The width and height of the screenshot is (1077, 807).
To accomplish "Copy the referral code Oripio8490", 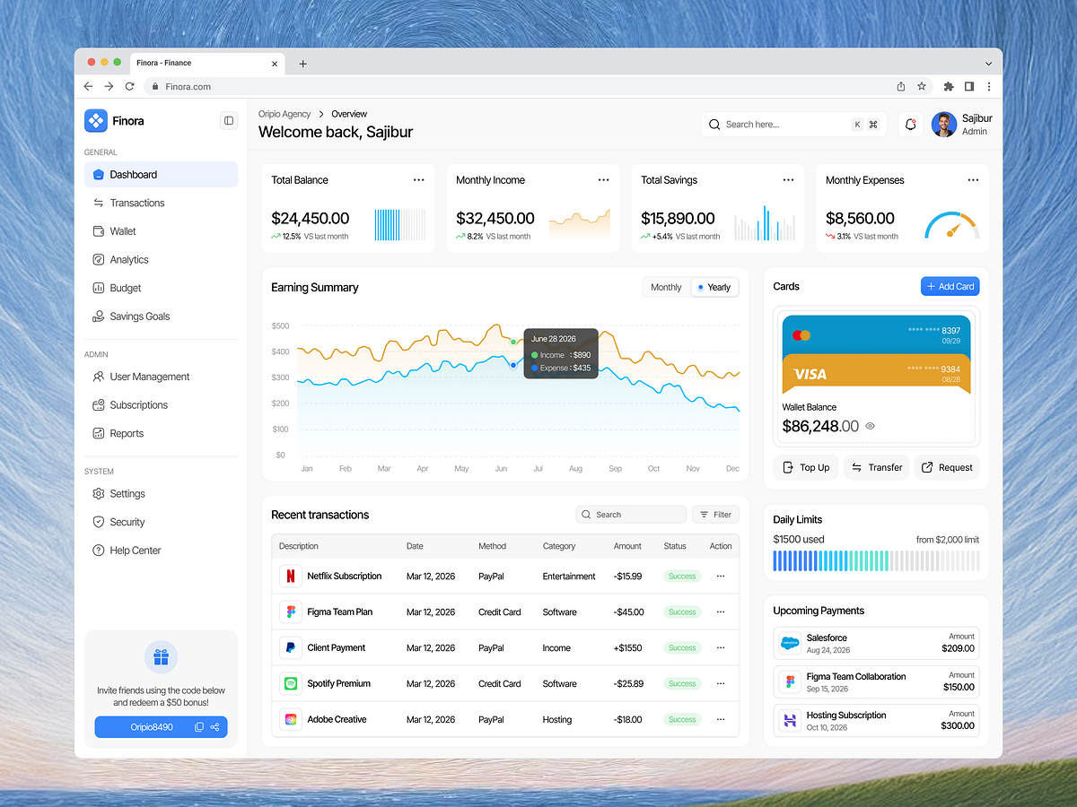I will point(199,727).
